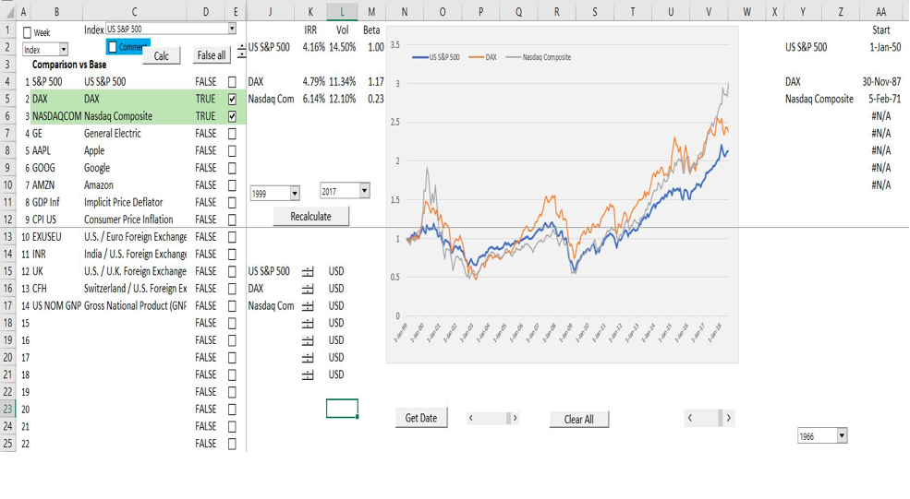
Task: Select the Start header cell in column AA
Action: point(881,30)
